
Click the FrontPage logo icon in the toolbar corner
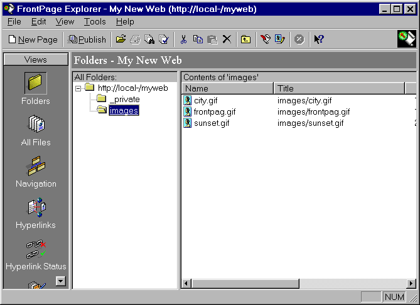click(x=407, y=39)
